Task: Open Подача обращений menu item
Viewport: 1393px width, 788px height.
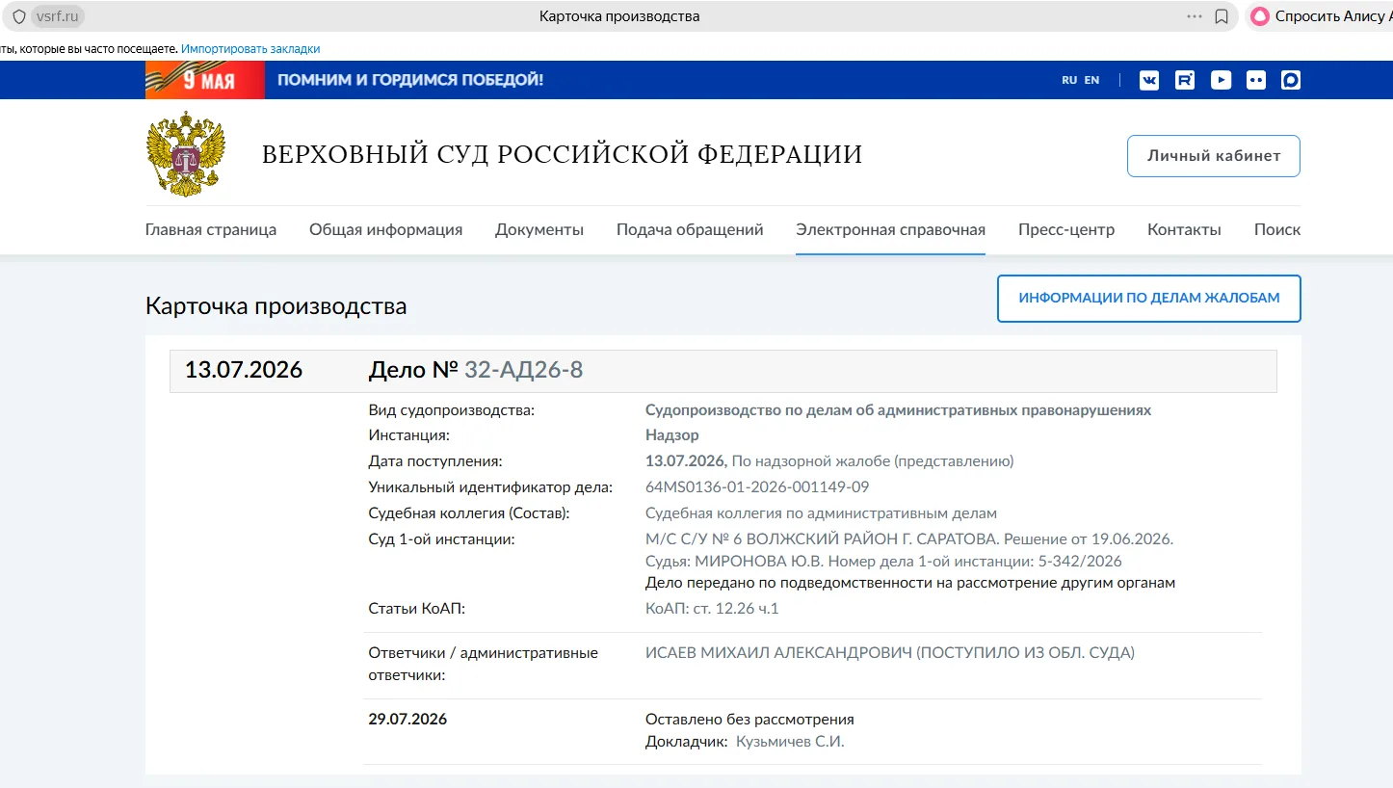Action: [690, 229]
